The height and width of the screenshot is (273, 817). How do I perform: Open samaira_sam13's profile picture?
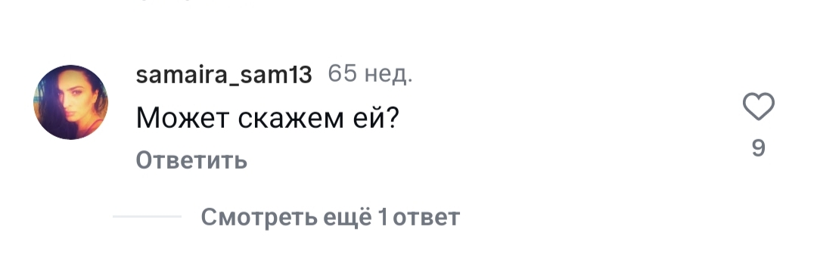[x=70, y=102]
